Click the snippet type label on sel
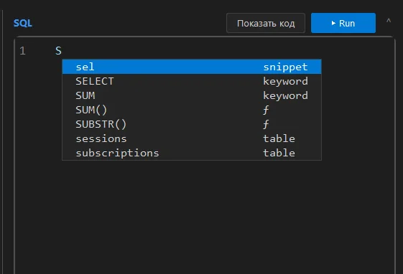The image size is (403, 274). tap(285, 67)
